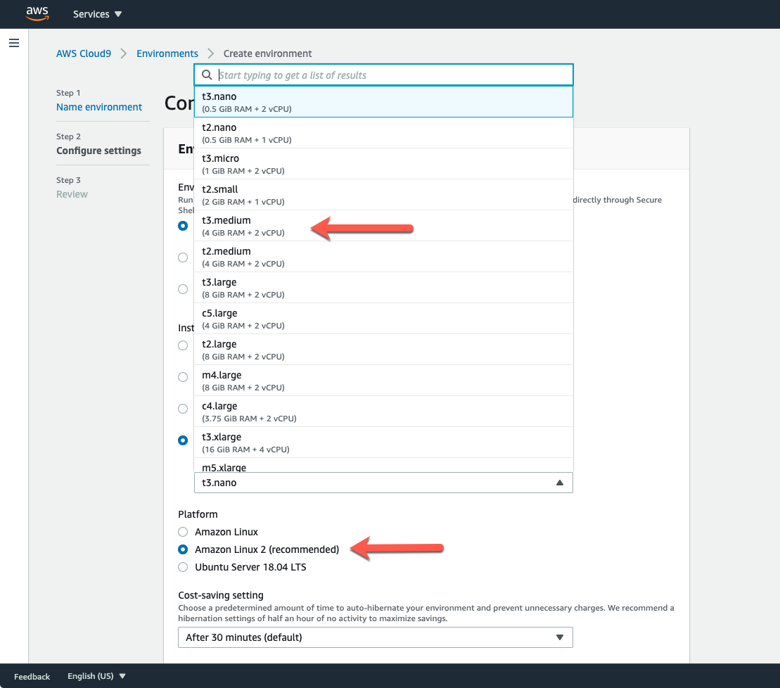Choose Ubuntu Server 18.04 LTS platform

(183, 567)
